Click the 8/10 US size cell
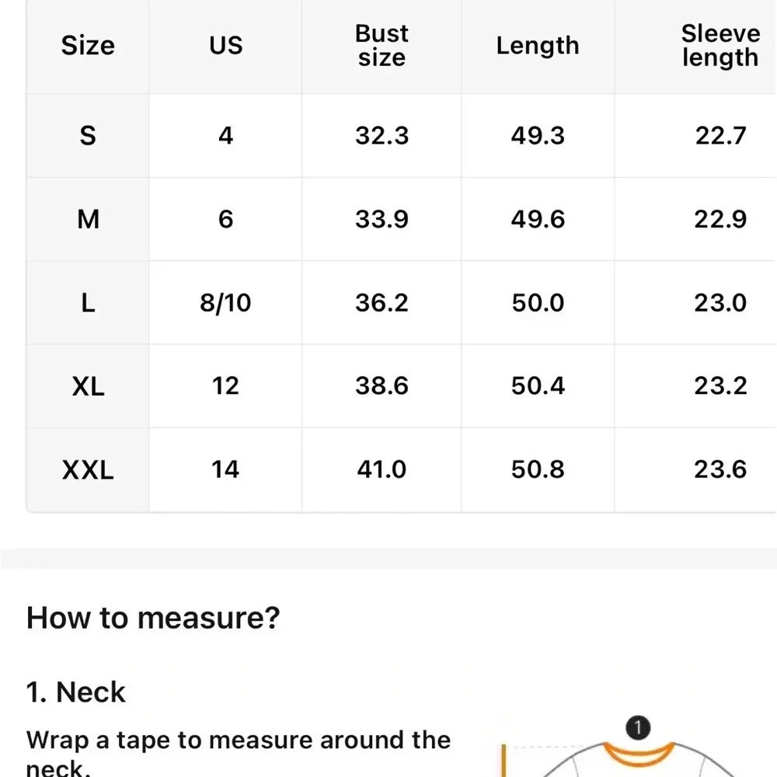 (225, 302)
